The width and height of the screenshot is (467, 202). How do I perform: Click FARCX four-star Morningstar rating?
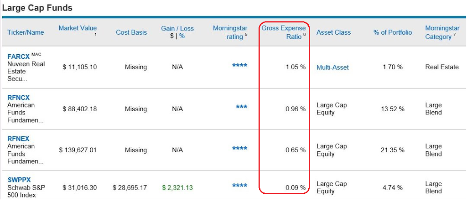coord(240,66)
